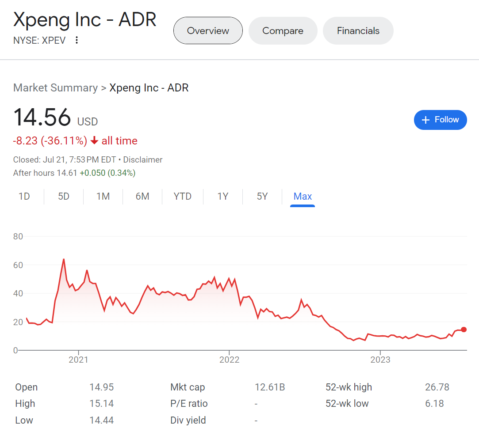
Task: Select the 1Y time range
Action: 223,196
